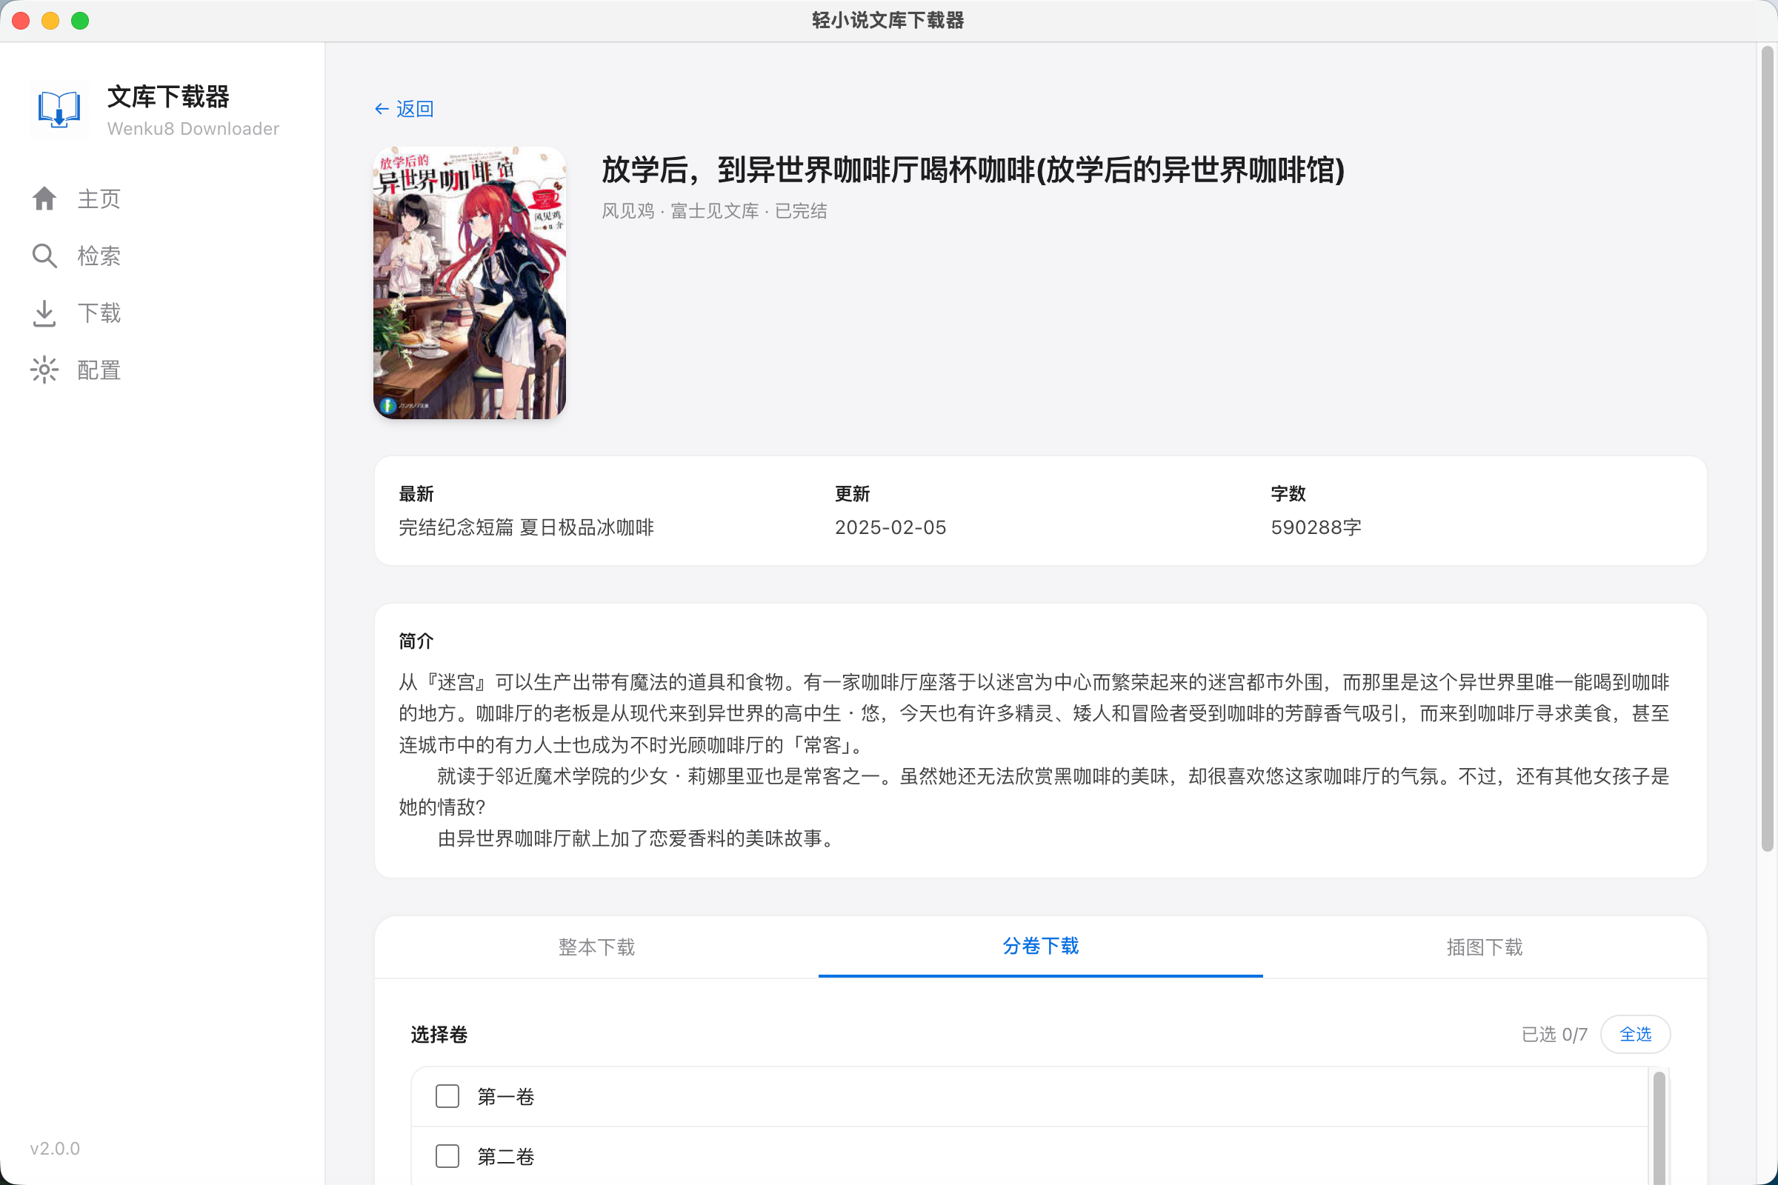The image size is (1778, 1185).
Task: Click the Wenku8 book logo icon
Action: 59,110
